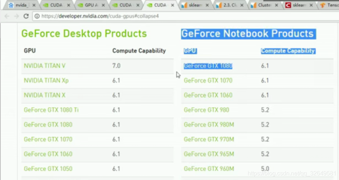The height and width of the screenshot is (180, 339).
Task: Click the 7.0 value for TITAN V
Action: pyautogui.click(x=116, y=66)
